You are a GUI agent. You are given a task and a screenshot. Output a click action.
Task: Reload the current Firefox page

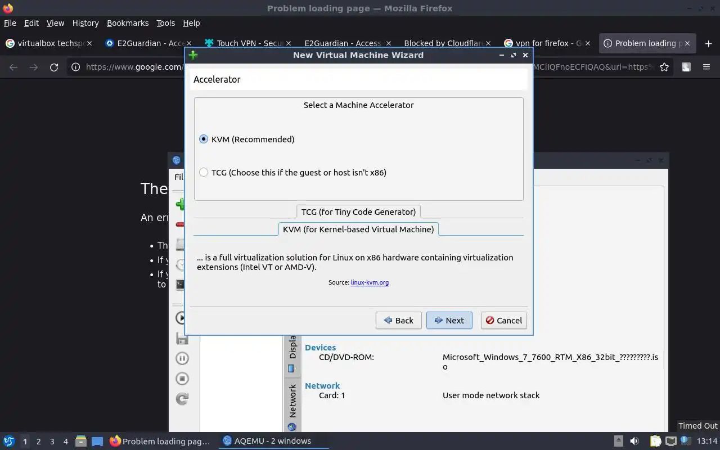click(54, 67)
